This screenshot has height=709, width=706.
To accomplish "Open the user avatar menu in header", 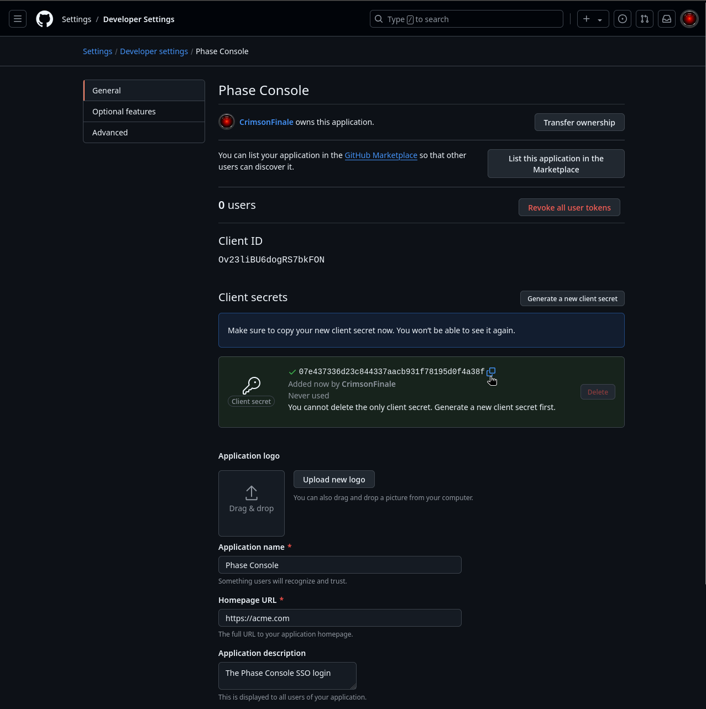I will click(x=689, y=19).
